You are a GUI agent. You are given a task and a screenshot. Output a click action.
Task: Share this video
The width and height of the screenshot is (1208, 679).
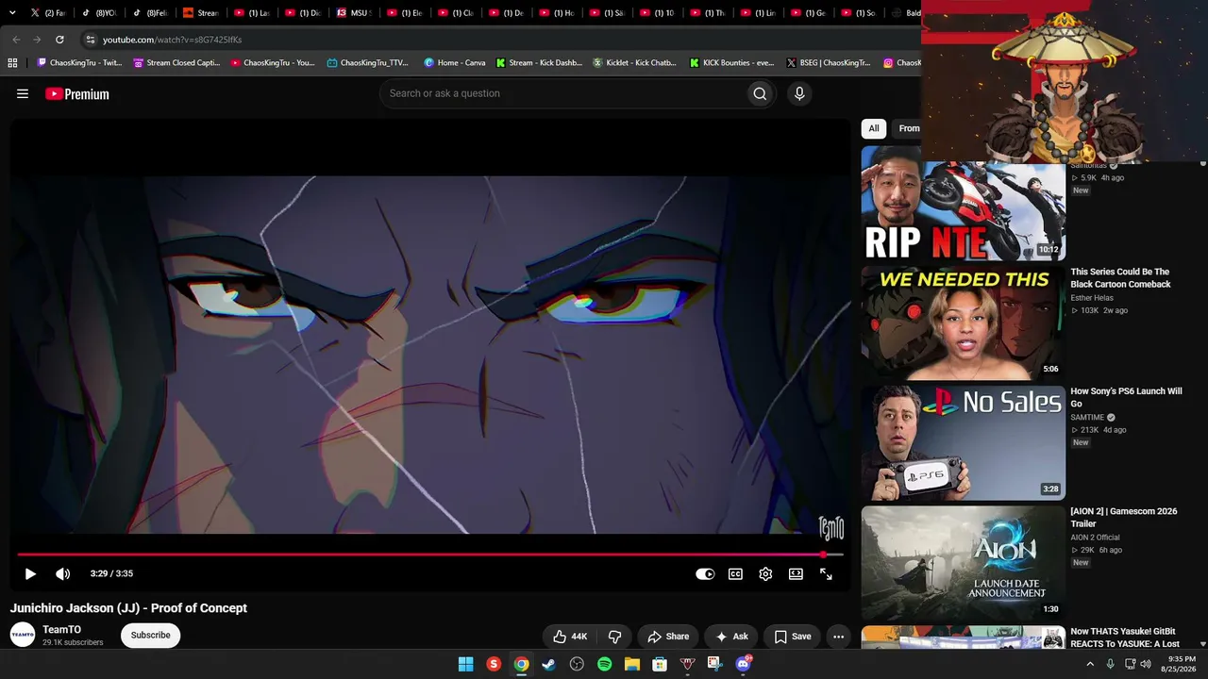pos(668,637)
